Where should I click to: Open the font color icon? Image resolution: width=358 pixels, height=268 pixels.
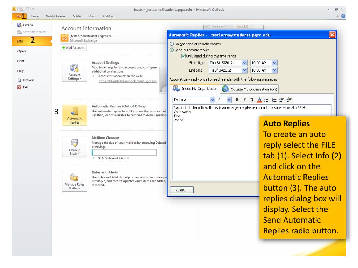259,100
